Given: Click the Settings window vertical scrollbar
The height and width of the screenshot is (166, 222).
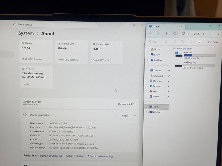Looking at the screenshot, I should click(x=144, y=73).
